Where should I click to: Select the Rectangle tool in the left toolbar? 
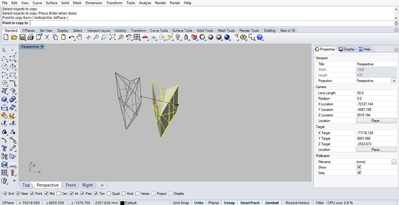tap(13, 75)
